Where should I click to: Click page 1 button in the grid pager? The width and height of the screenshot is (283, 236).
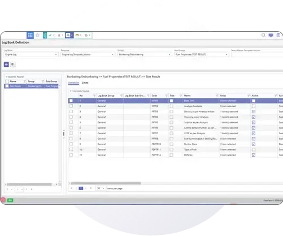tap(81, 188)
